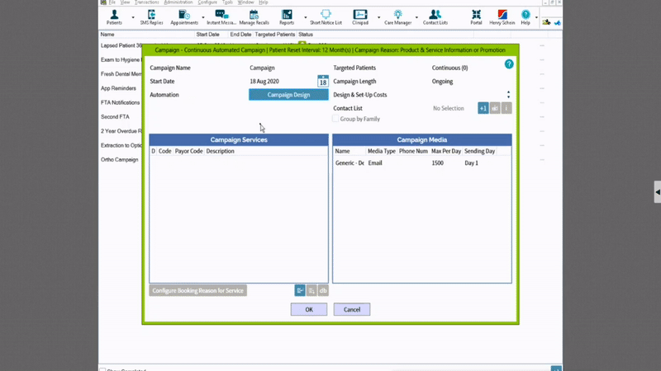The image size is (661, 371).
Task: Select the Generic Email media row
Action: click(x=422, y=162)
